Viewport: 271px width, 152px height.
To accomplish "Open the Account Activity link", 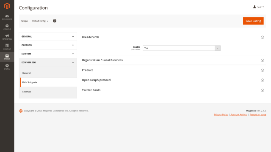I will (x=239, y=114).
